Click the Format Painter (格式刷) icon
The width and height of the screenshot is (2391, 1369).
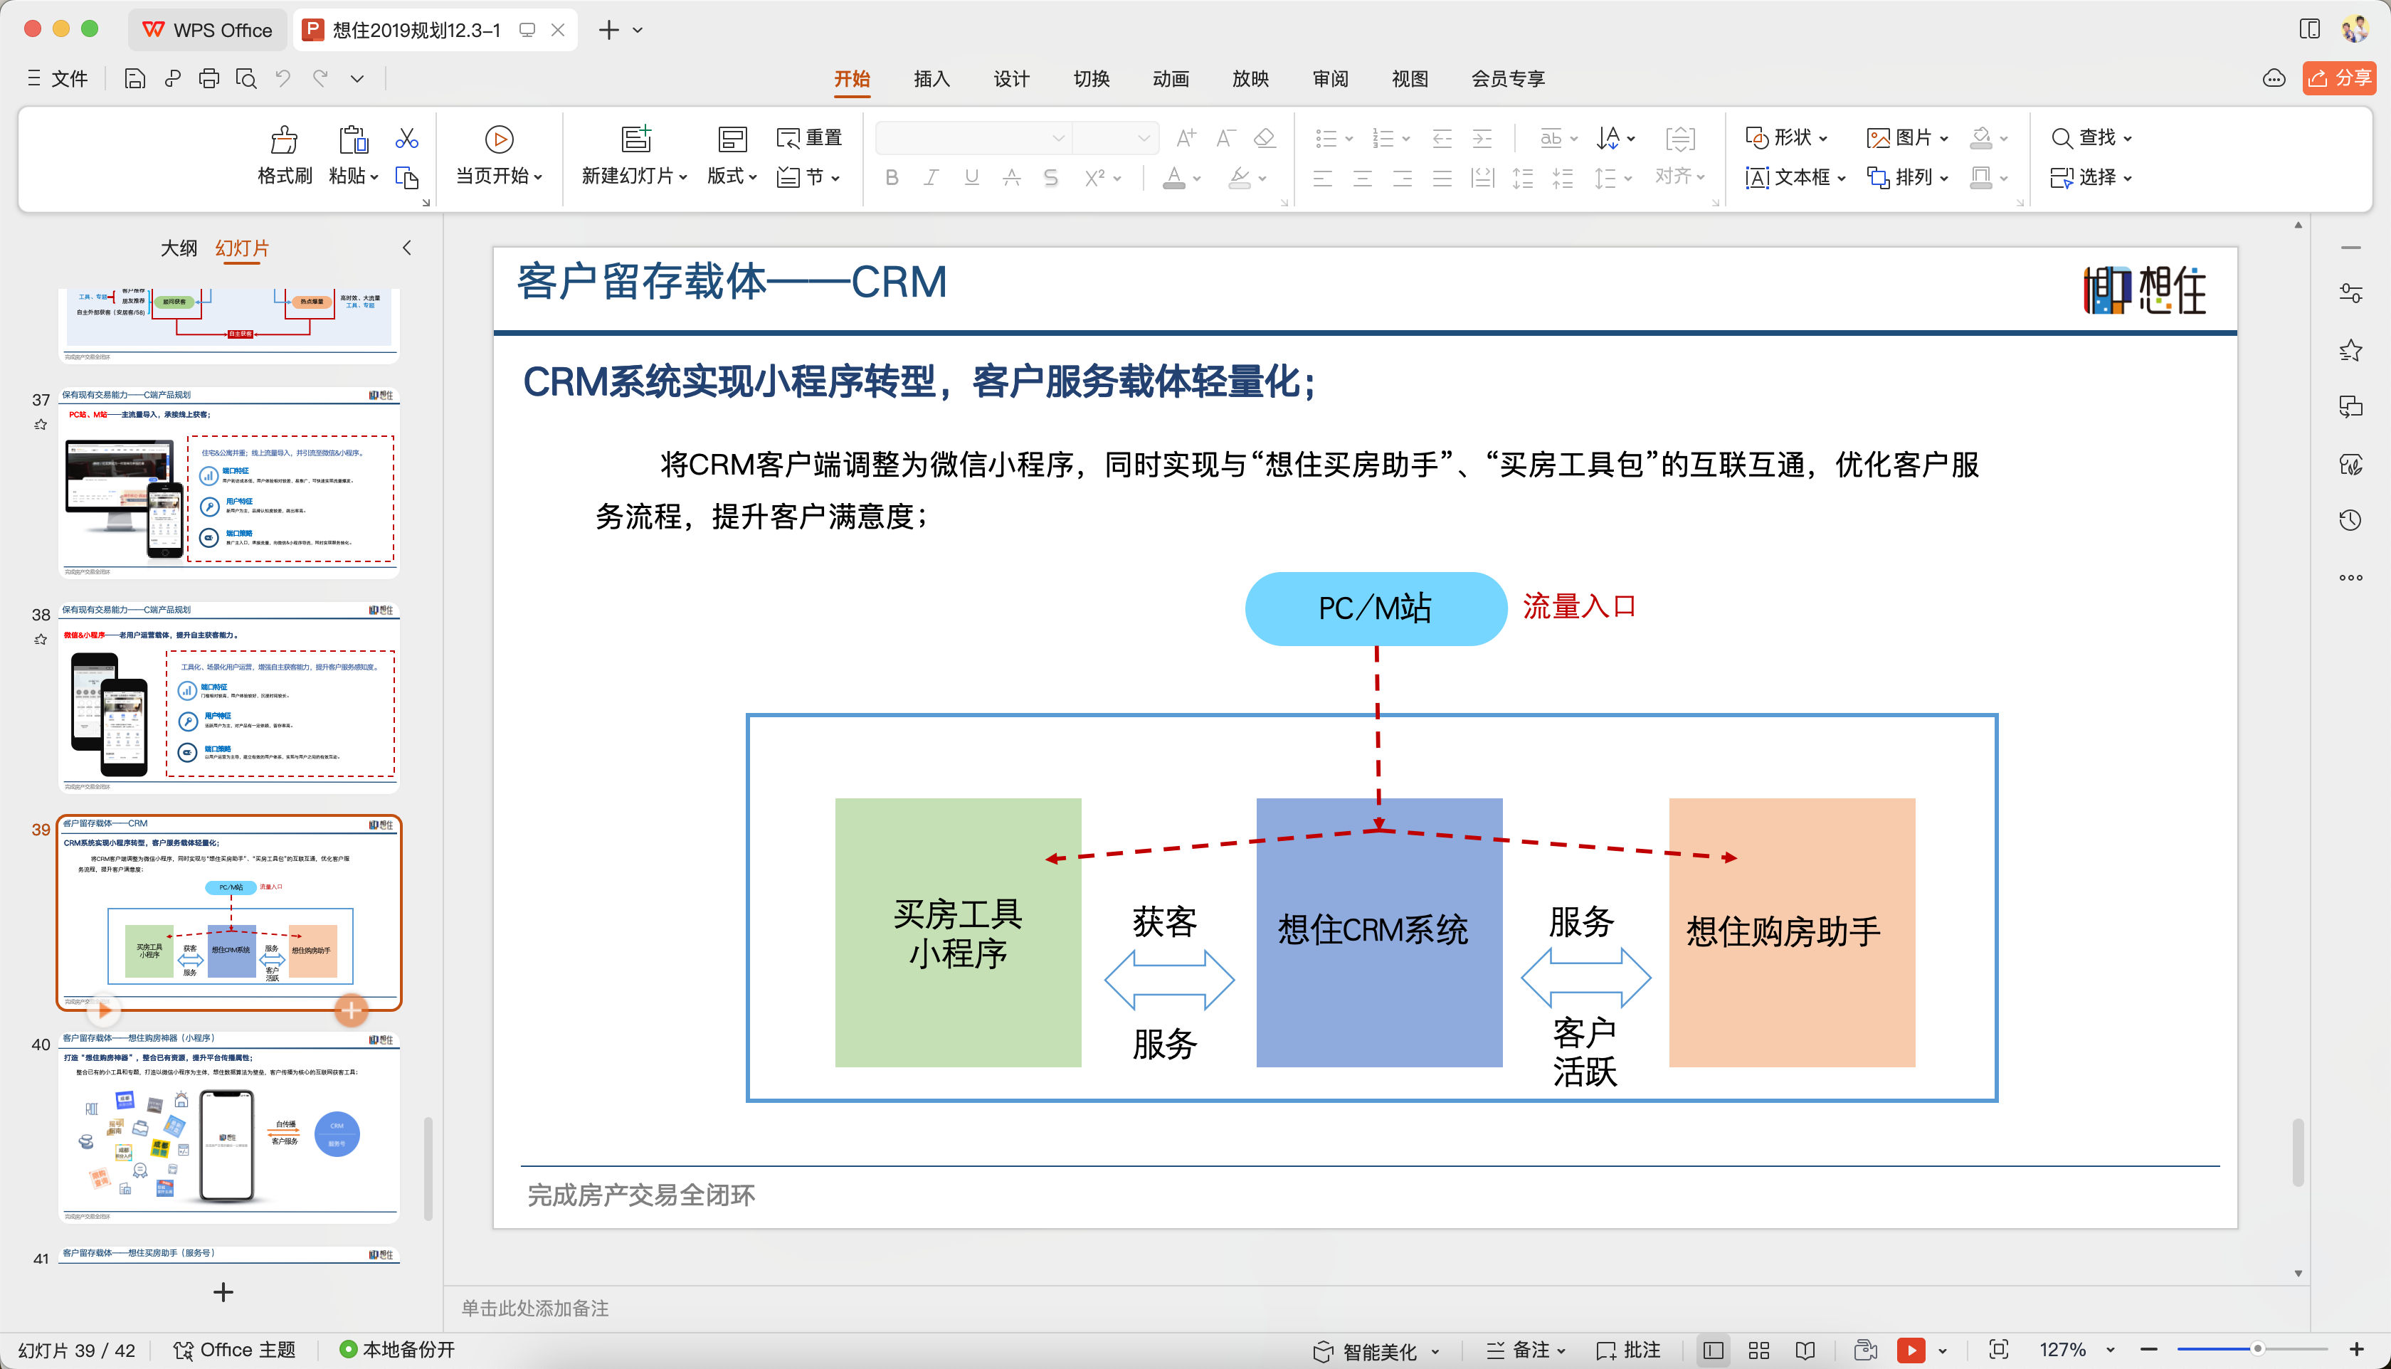(x=284, y=139)
